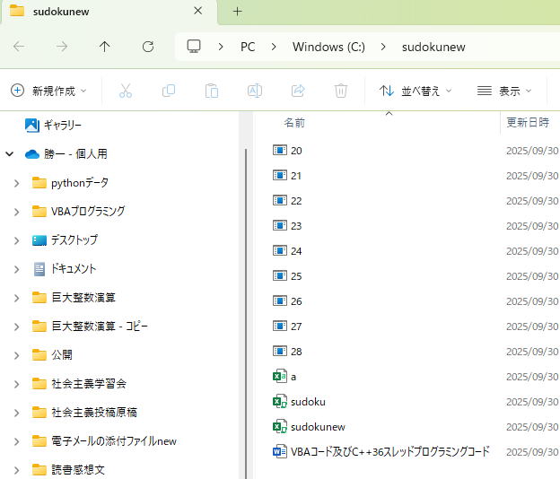Open the 表示 view dropdown
Viewport: 560px width, 479px height.
[x=504, y=91]
